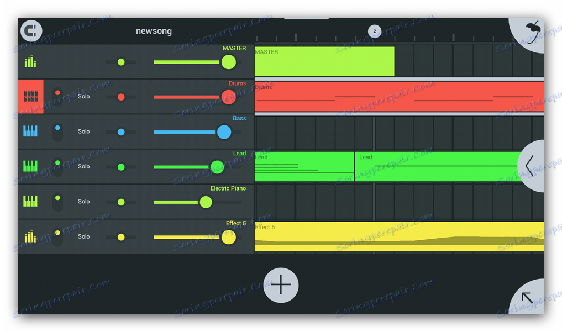562x332 pixels.
Task: Collapse the track panel with left chevron
Action: coord(531,166)
